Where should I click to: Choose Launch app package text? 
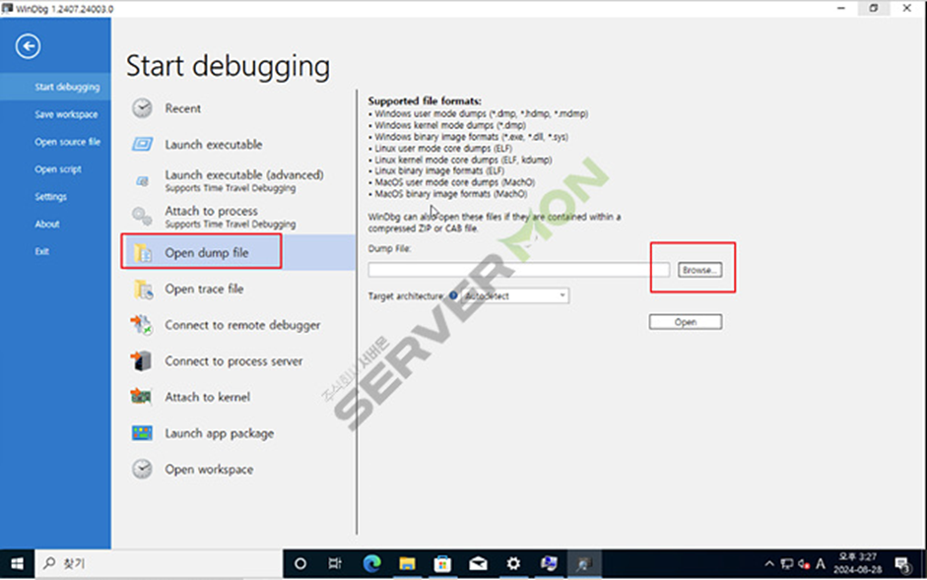220,433
